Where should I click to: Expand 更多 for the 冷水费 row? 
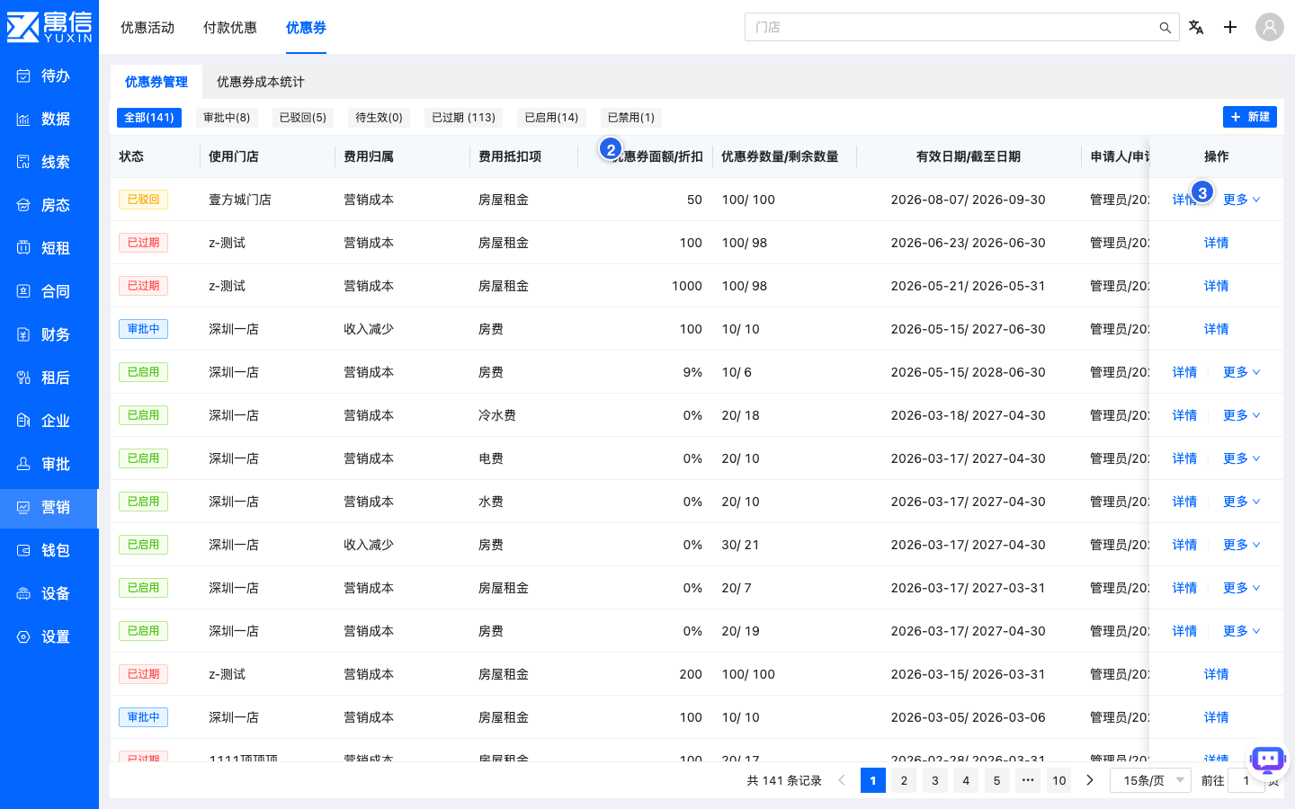[x=1241, y=415]
